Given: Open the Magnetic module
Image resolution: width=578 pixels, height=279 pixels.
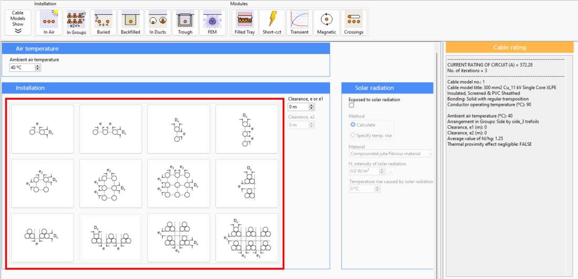Looking at the screenshot, I should tap(326, 23).
